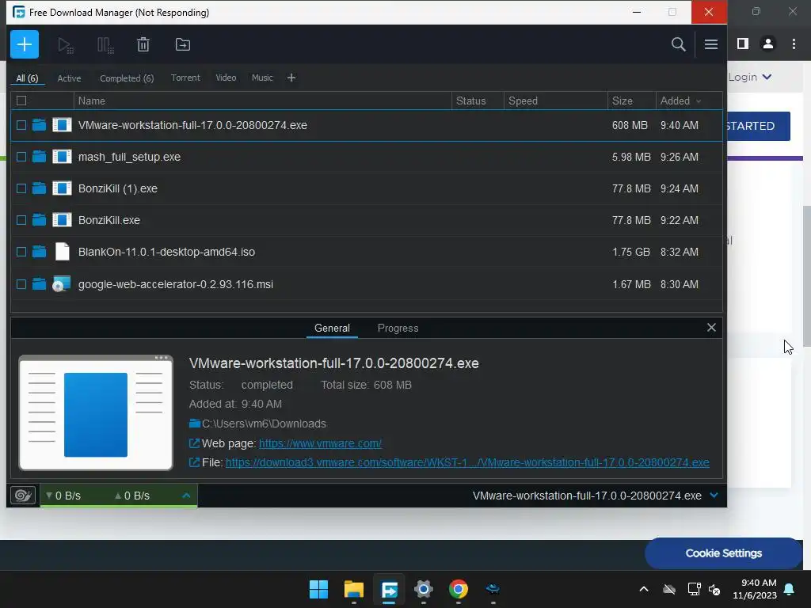This screenshot has height=608, width=811.
Task: Switch to the Music tab
Action: point(262,78)
